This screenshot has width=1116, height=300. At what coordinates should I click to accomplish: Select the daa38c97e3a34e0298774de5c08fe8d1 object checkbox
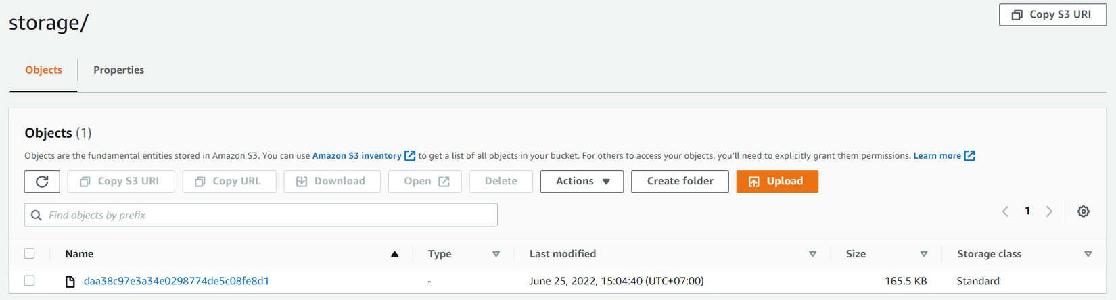tap(30, 280)
